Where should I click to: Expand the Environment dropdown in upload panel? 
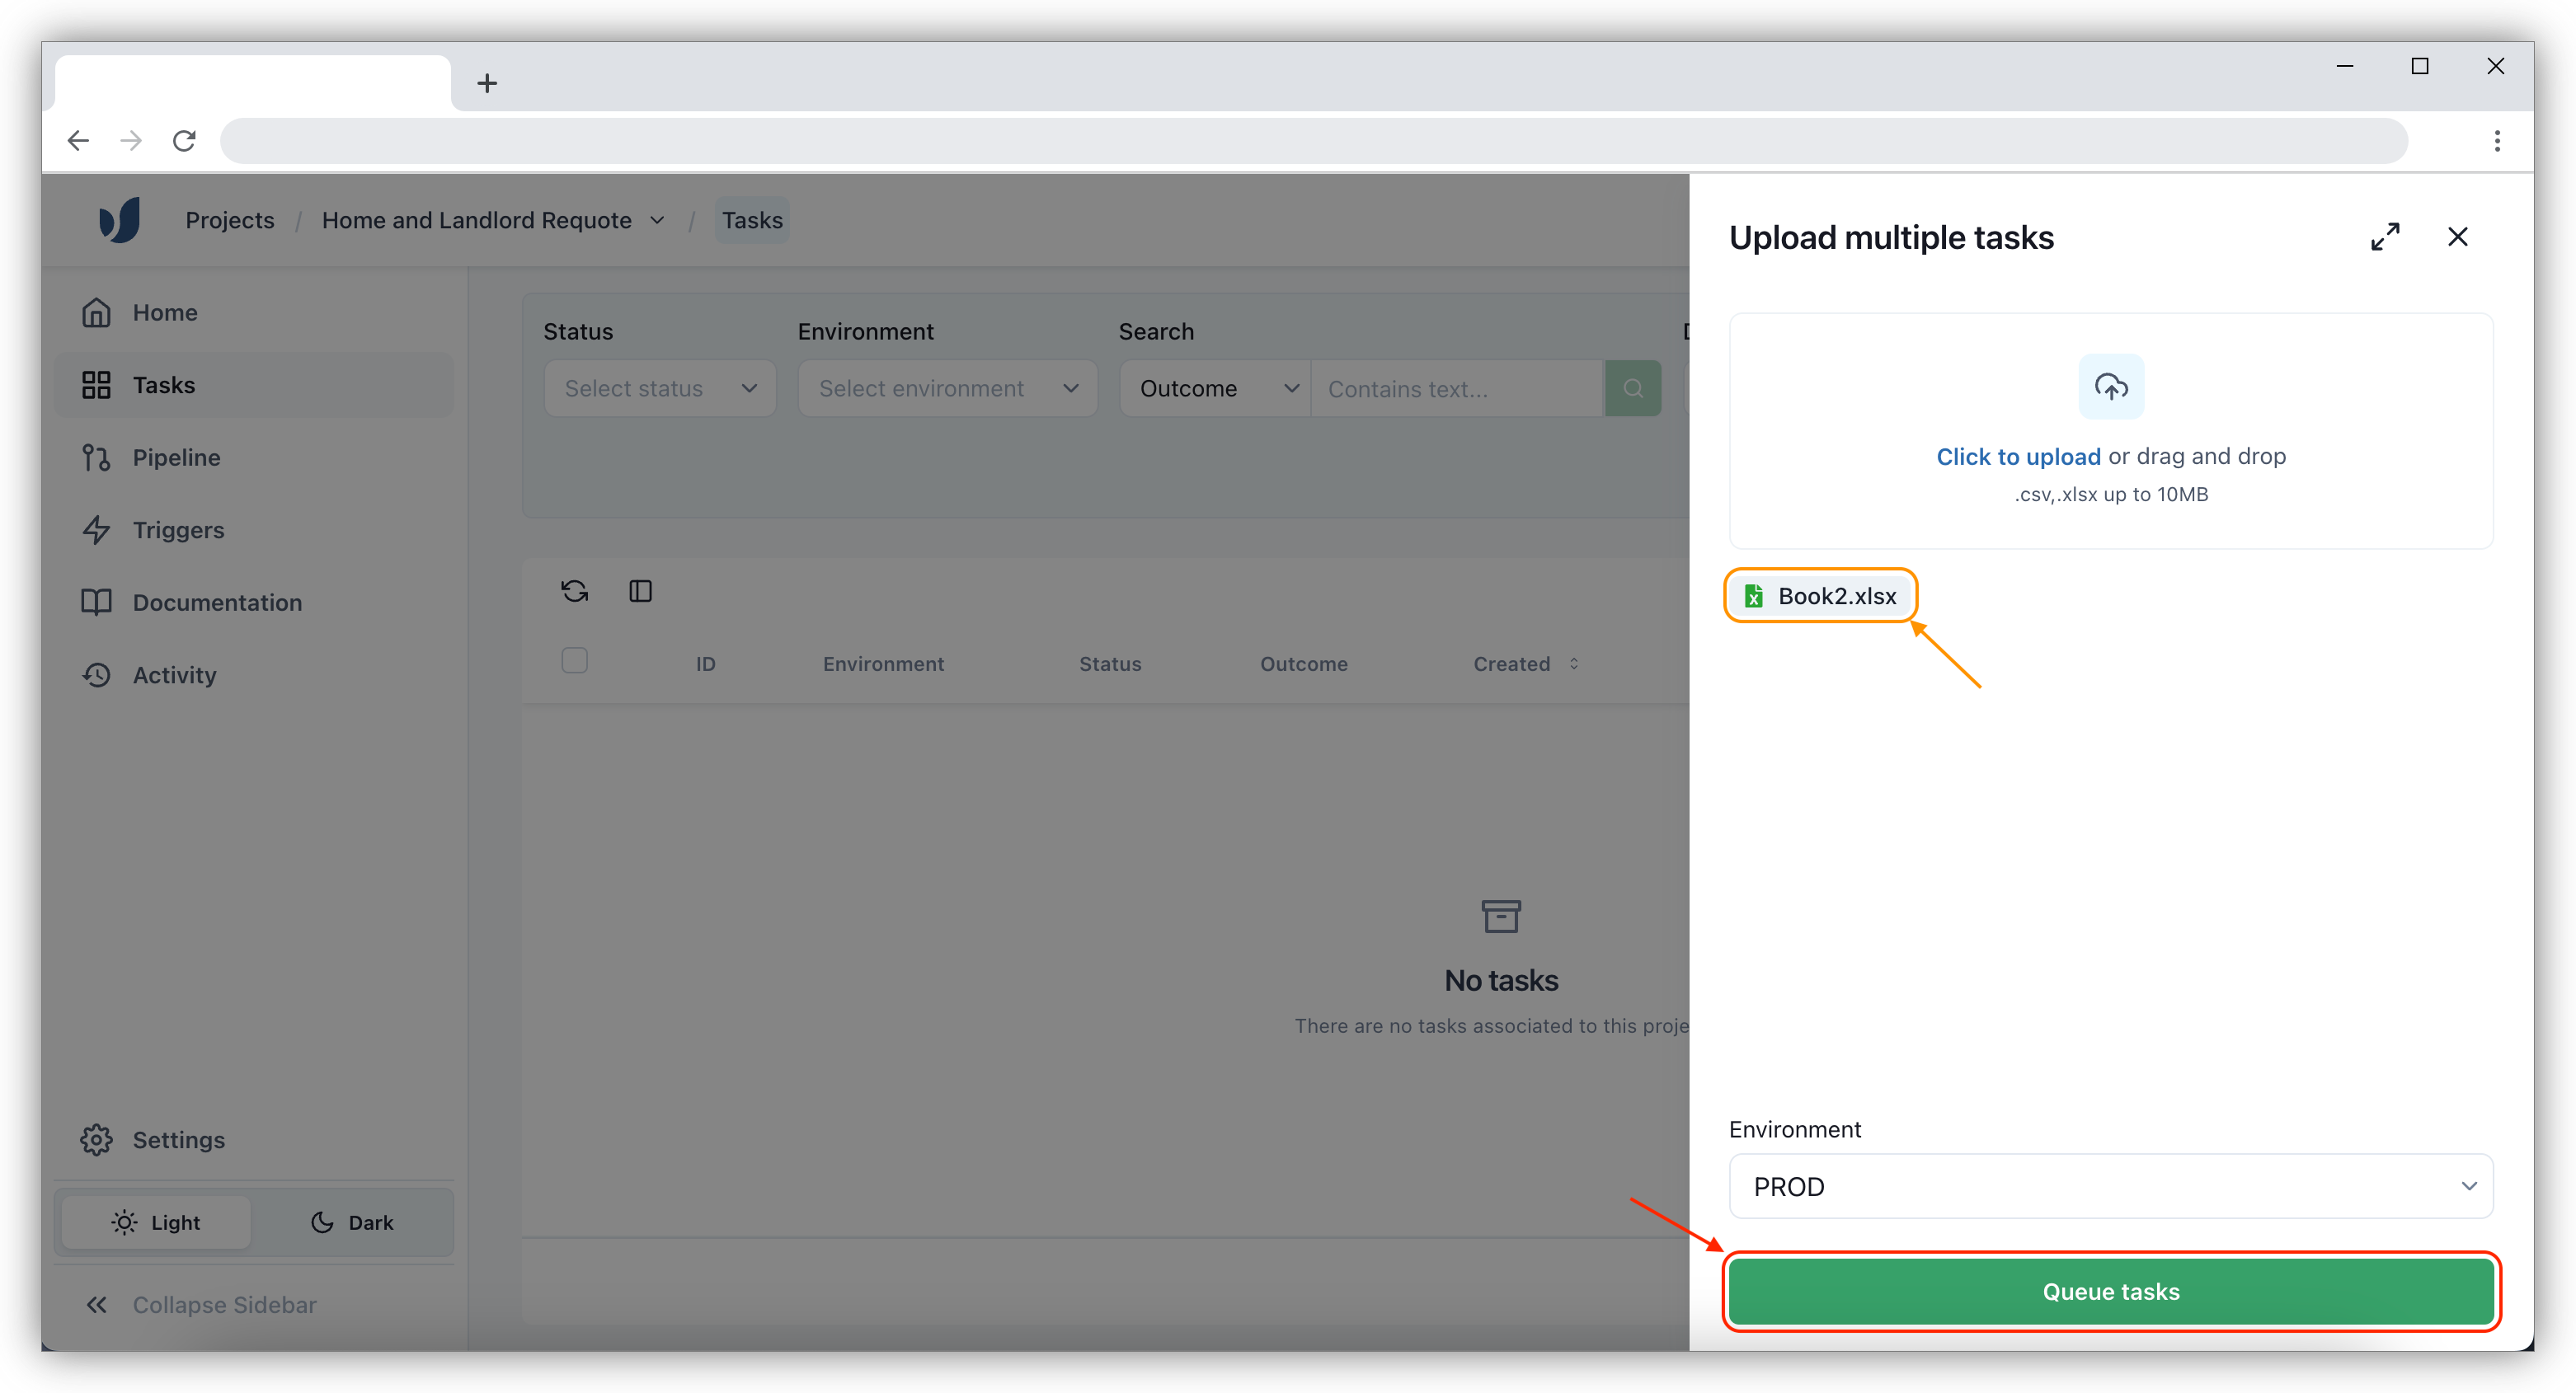tap(2111, 1185)
